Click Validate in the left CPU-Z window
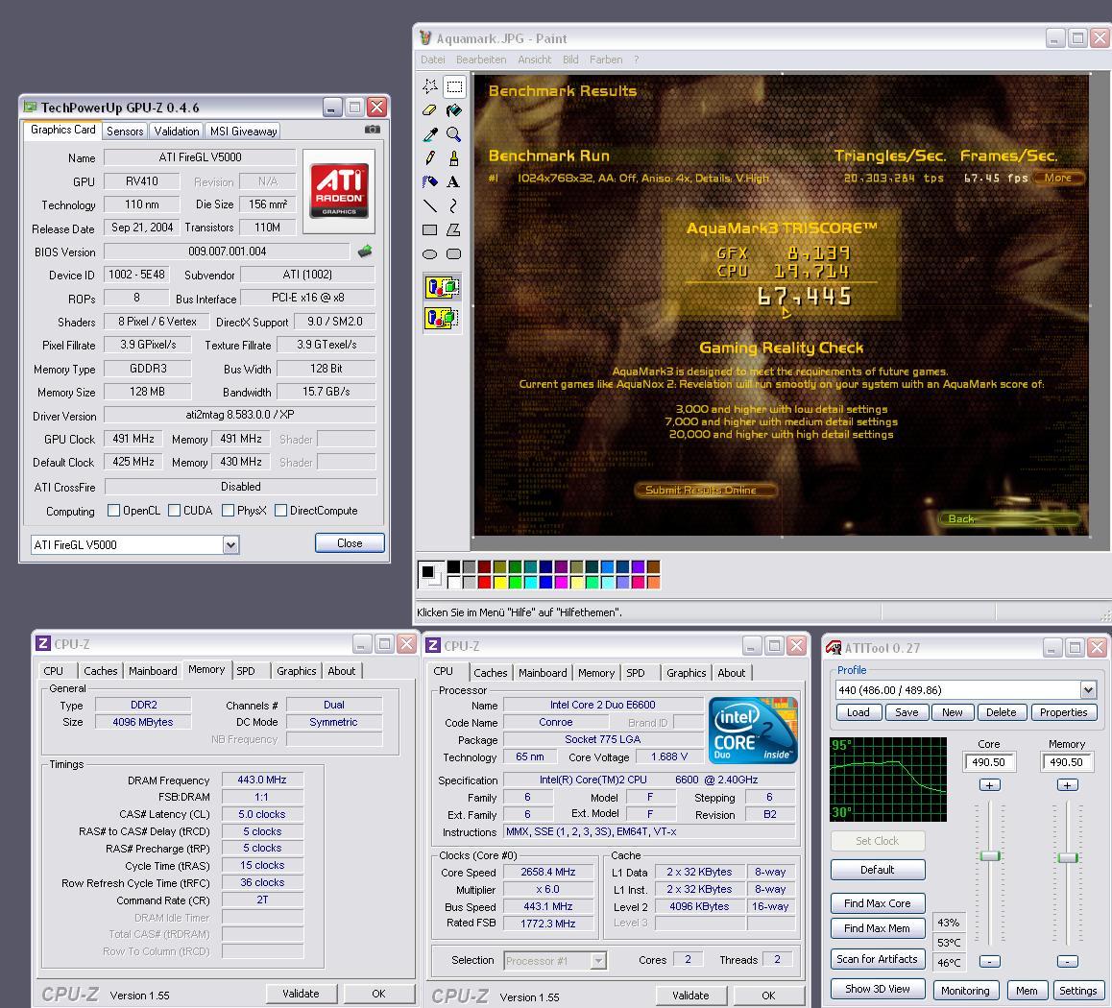 tap(301, 993)
